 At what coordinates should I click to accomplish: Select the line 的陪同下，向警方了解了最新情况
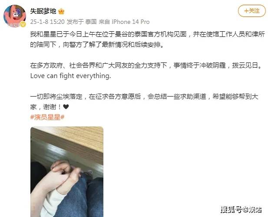(97, 45)
